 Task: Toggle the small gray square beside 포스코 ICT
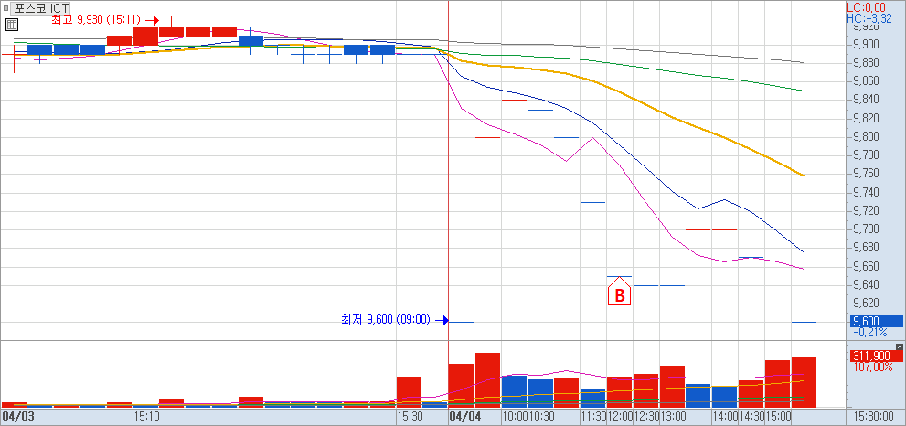point(5,8)
